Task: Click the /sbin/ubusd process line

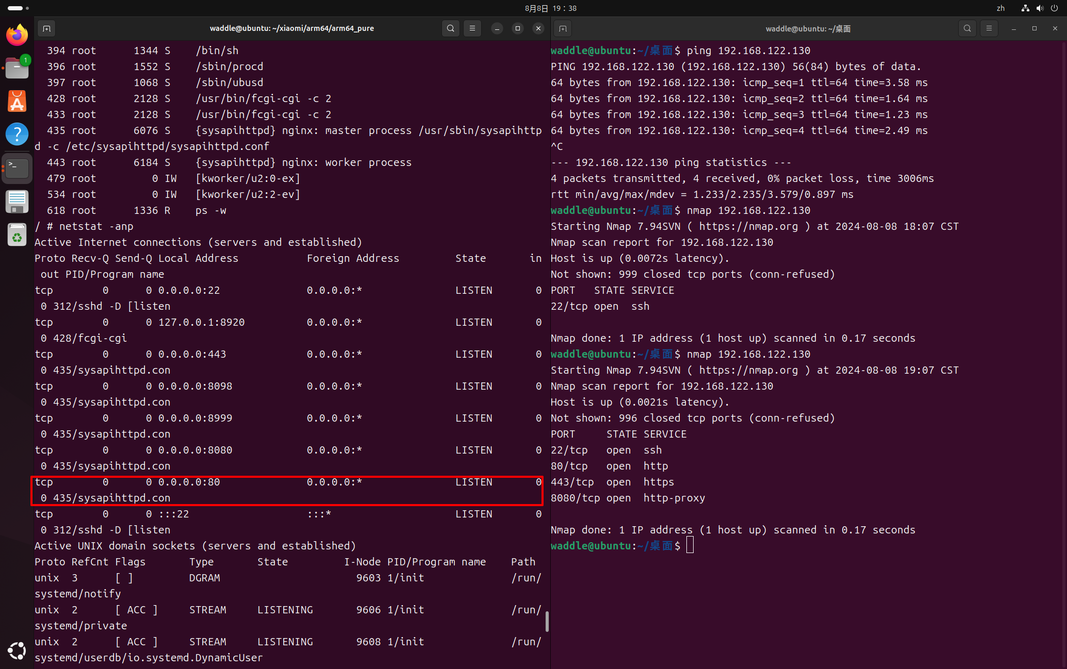Action: tap(155, 82)
